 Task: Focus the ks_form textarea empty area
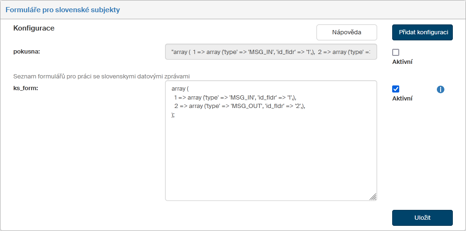(x=271, y=160)
